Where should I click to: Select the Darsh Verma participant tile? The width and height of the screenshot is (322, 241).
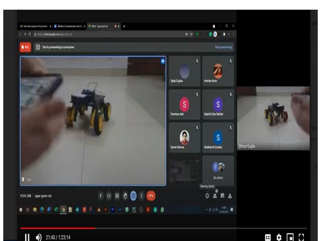(x=184, y=138)
